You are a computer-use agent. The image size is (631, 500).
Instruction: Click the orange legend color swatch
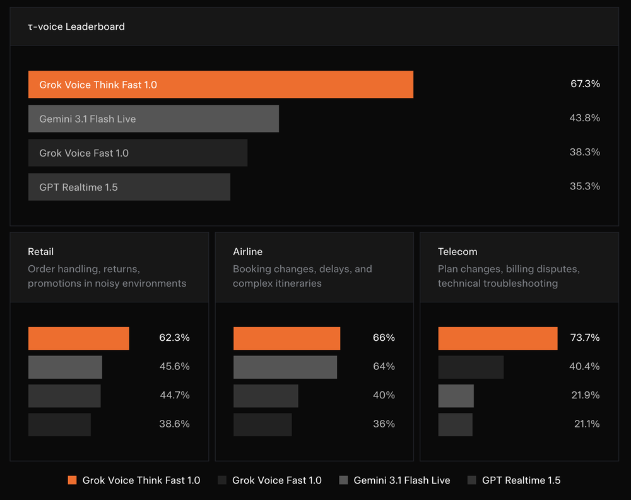coord(71,480)
